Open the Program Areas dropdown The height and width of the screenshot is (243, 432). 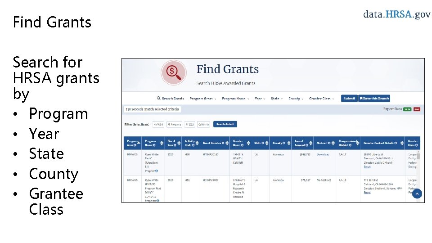(203, 99)
